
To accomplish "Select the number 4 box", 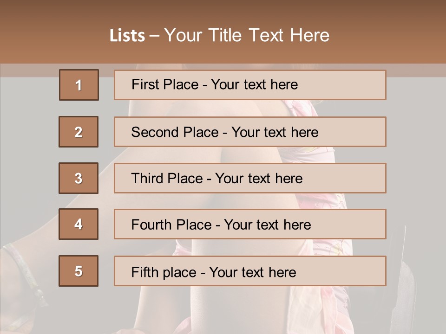I will 79,224.
